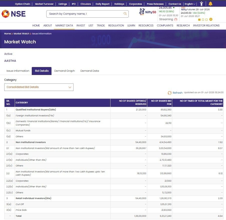Open the English language dropdown
226x220 pixels.
(x=190, y=4)
